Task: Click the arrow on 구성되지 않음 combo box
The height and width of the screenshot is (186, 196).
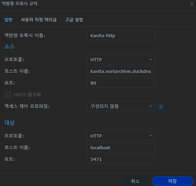Action: coord(151,106)
